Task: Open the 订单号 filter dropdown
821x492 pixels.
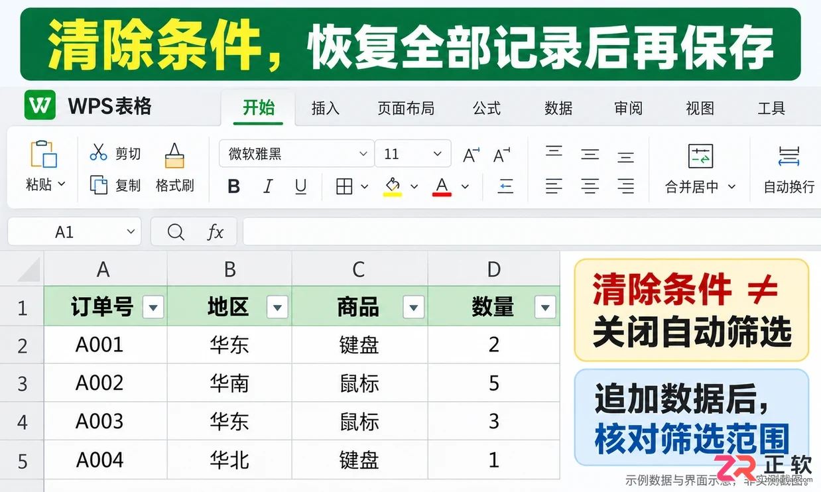Action: pyautogui.click(x=154, y=307)
